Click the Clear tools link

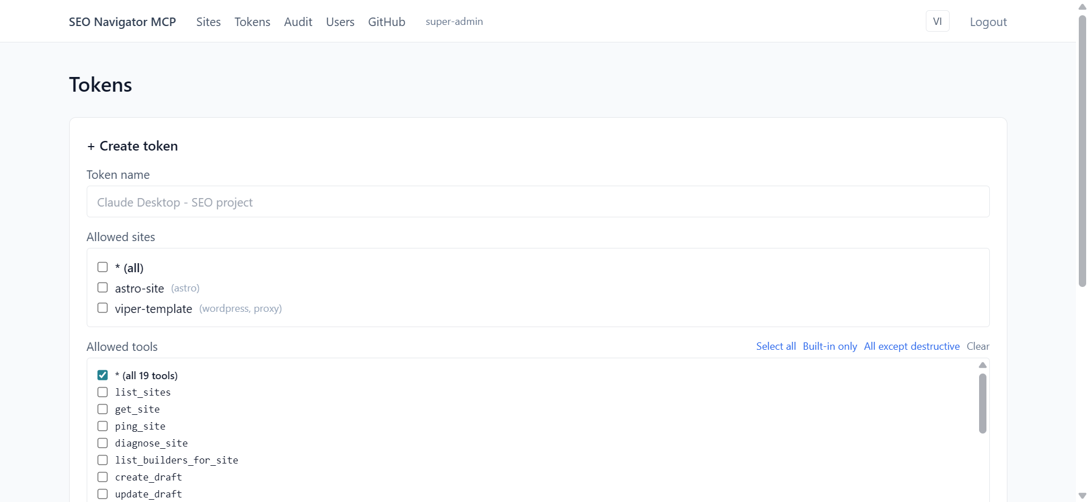click(x=978, y=346)
